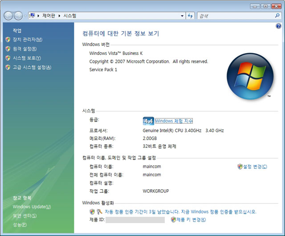Viewport: 285px width, 236px height.
Task: Click shield icon beside 원격 설정
Action: pyautogui.click(x=8, y=49)
